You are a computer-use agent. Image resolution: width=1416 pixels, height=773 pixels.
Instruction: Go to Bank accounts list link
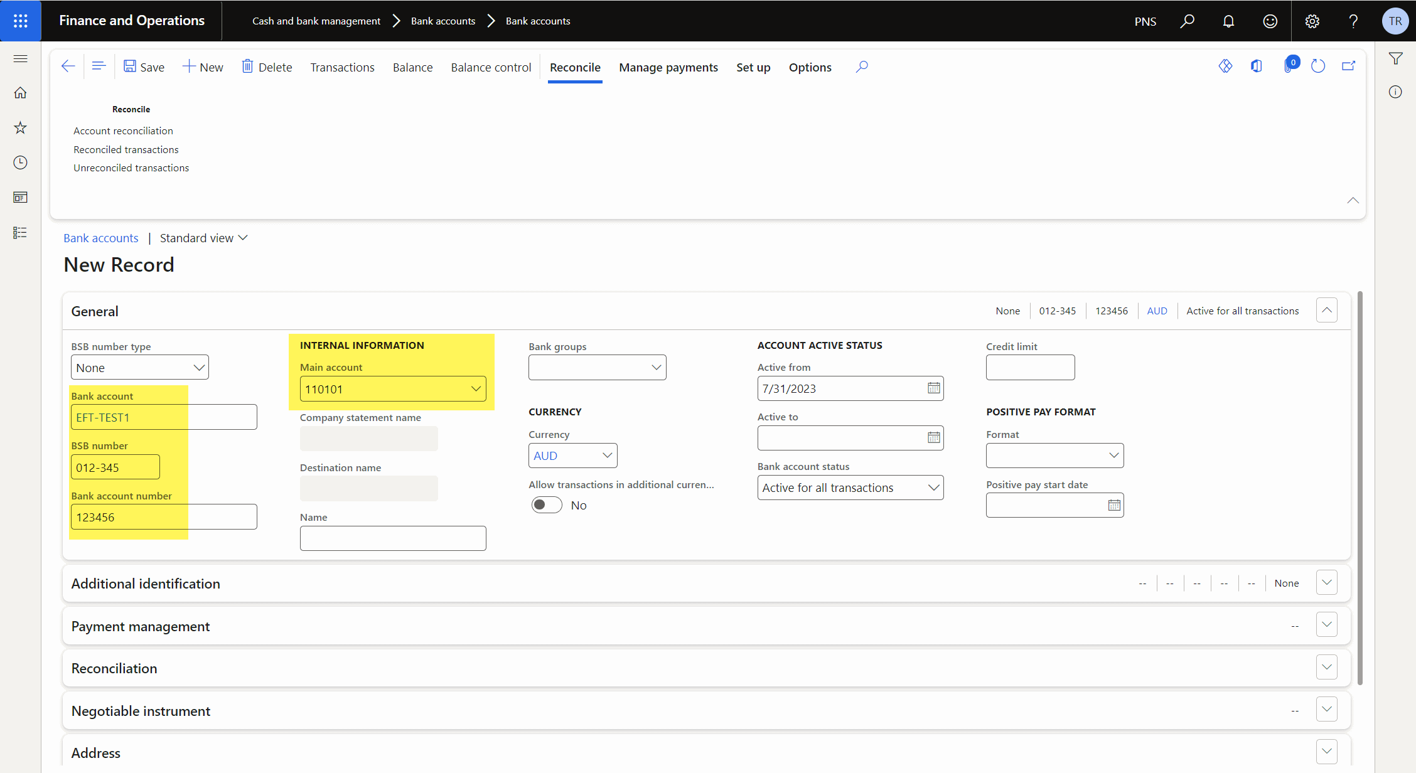[101, 238]
